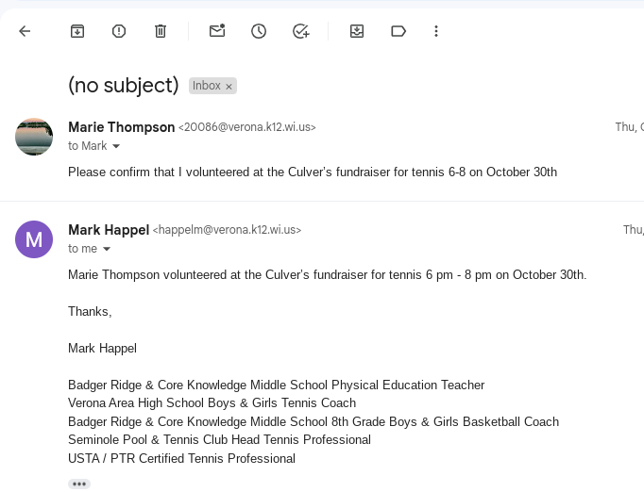This screenshot has height=492, width=644.
Task: Click the Inbox label chip
Action: coord(206,86)
